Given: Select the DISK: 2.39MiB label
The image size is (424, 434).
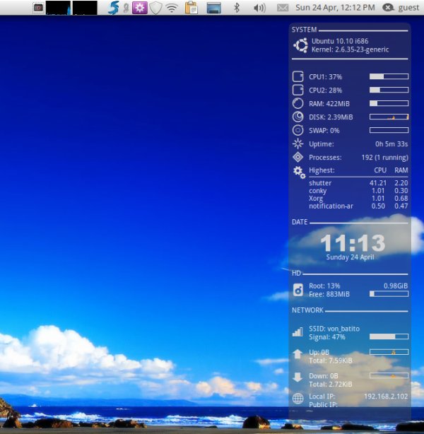Looking at the screenshot, I should click(x=331, y=117).
